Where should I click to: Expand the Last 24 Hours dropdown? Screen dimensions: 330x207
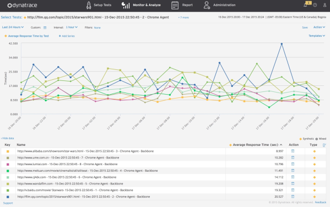point(13,27)
